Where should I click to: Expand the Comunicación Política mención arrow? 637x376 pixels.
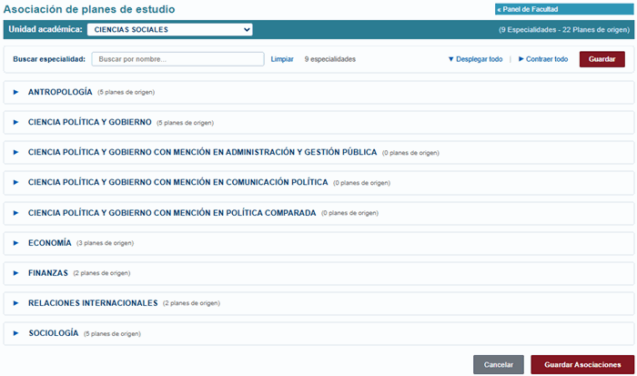pyautogui.click(x=15, y=182)
